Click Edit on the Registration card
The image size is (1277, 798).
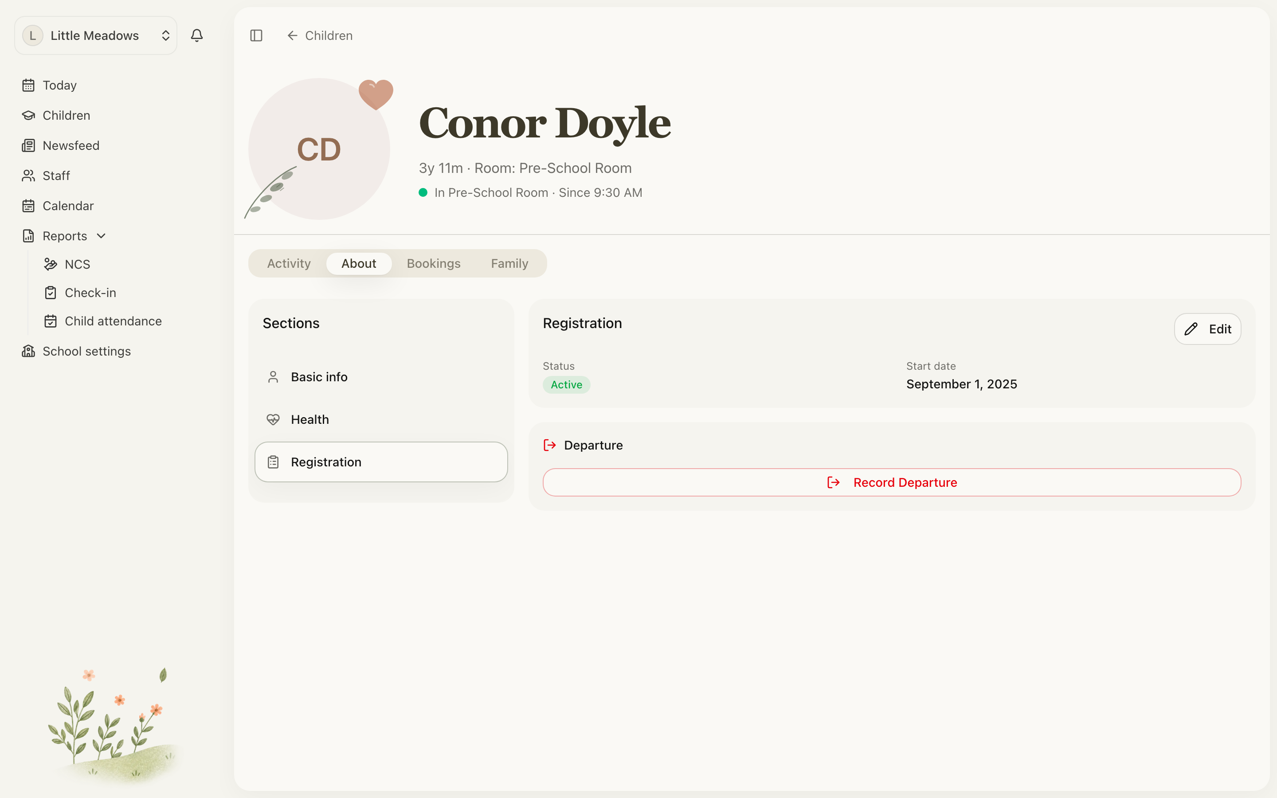[x=1207, y=329]
